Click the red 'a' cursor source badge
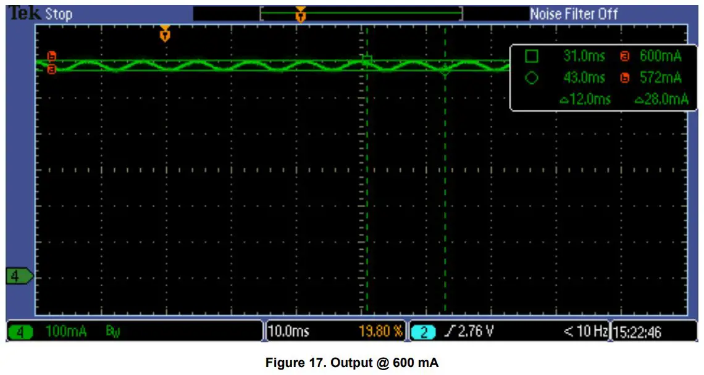The width and height of the screenshot is (704, 375). pos(51,69)
